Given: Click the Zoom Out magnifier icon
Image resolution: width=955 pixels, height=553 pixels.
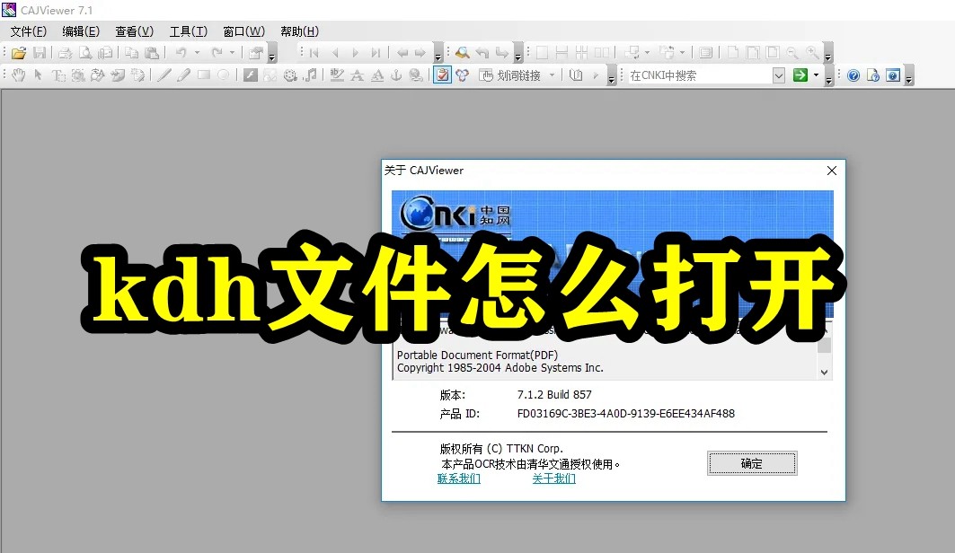Looking at the screenshot, I should [x=791, y=53].
